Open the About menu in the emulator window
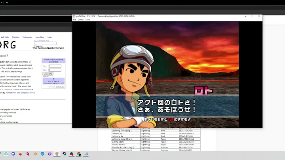This screenshot has height=160, width=285. 88,20
